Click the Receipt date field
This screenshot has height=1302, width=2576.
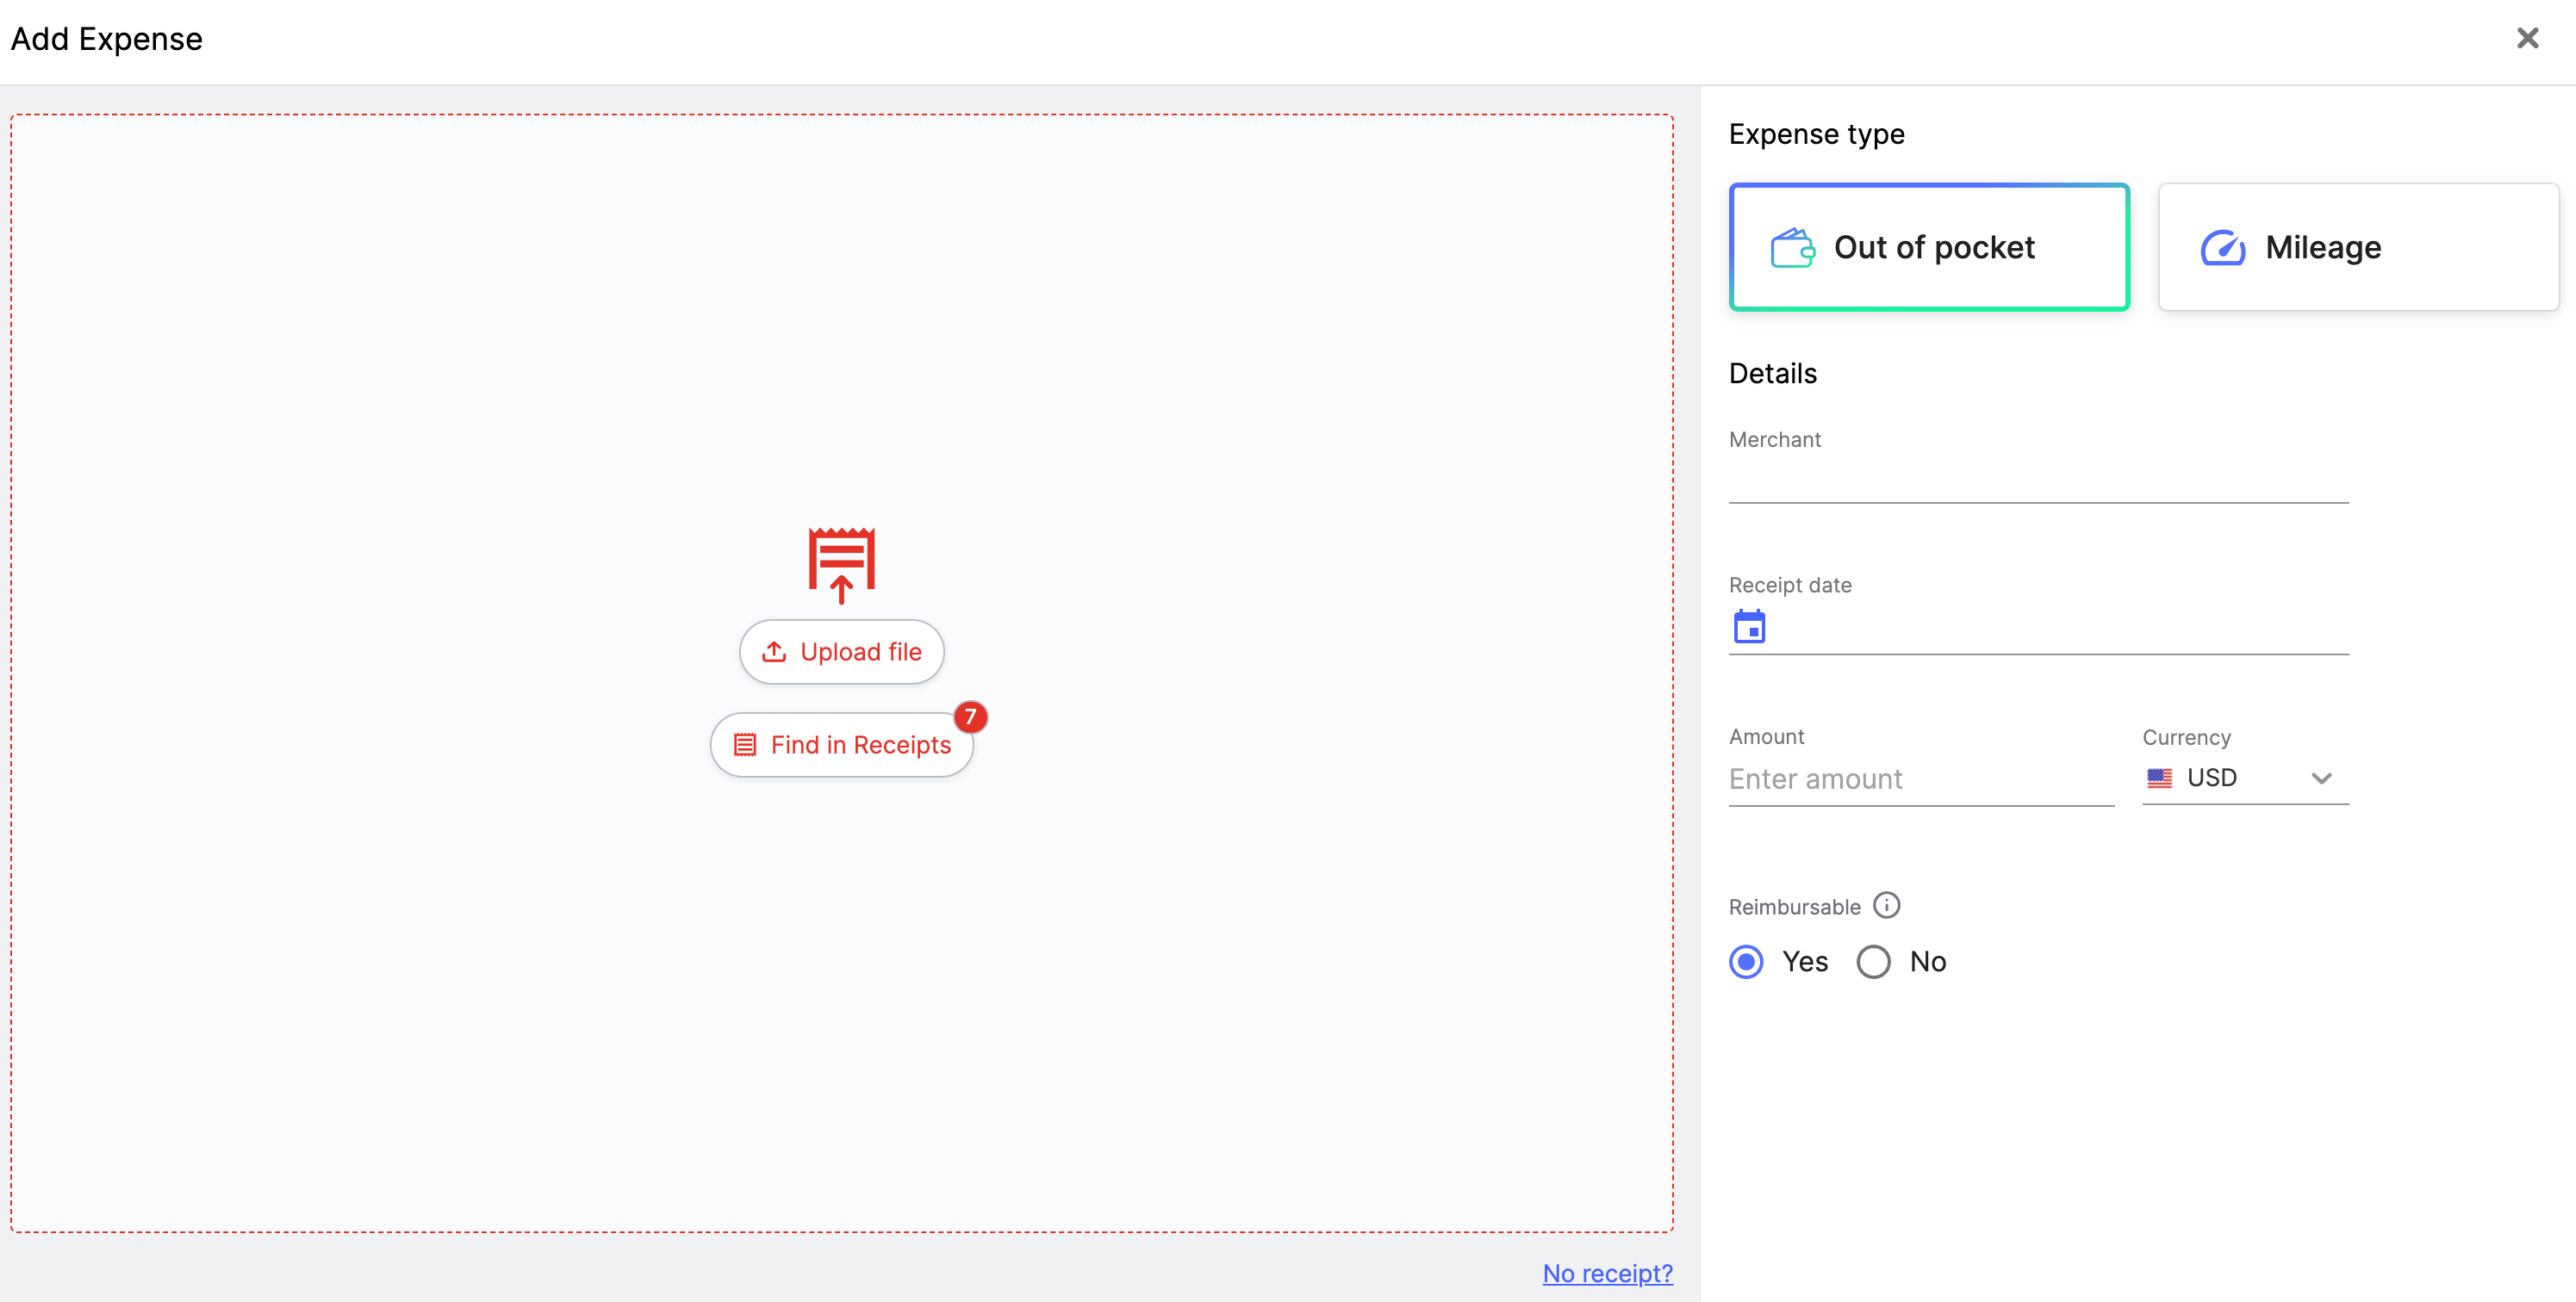coord(2038,629)
